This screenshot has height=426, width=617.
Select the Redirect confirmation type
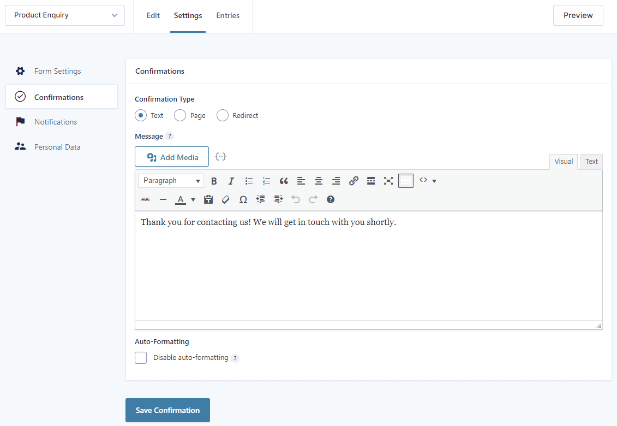[x=222, y=115]
